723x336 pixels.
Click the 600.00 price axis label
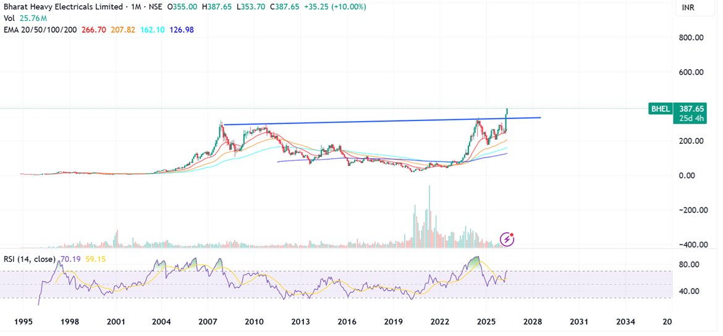coord(691,72)
